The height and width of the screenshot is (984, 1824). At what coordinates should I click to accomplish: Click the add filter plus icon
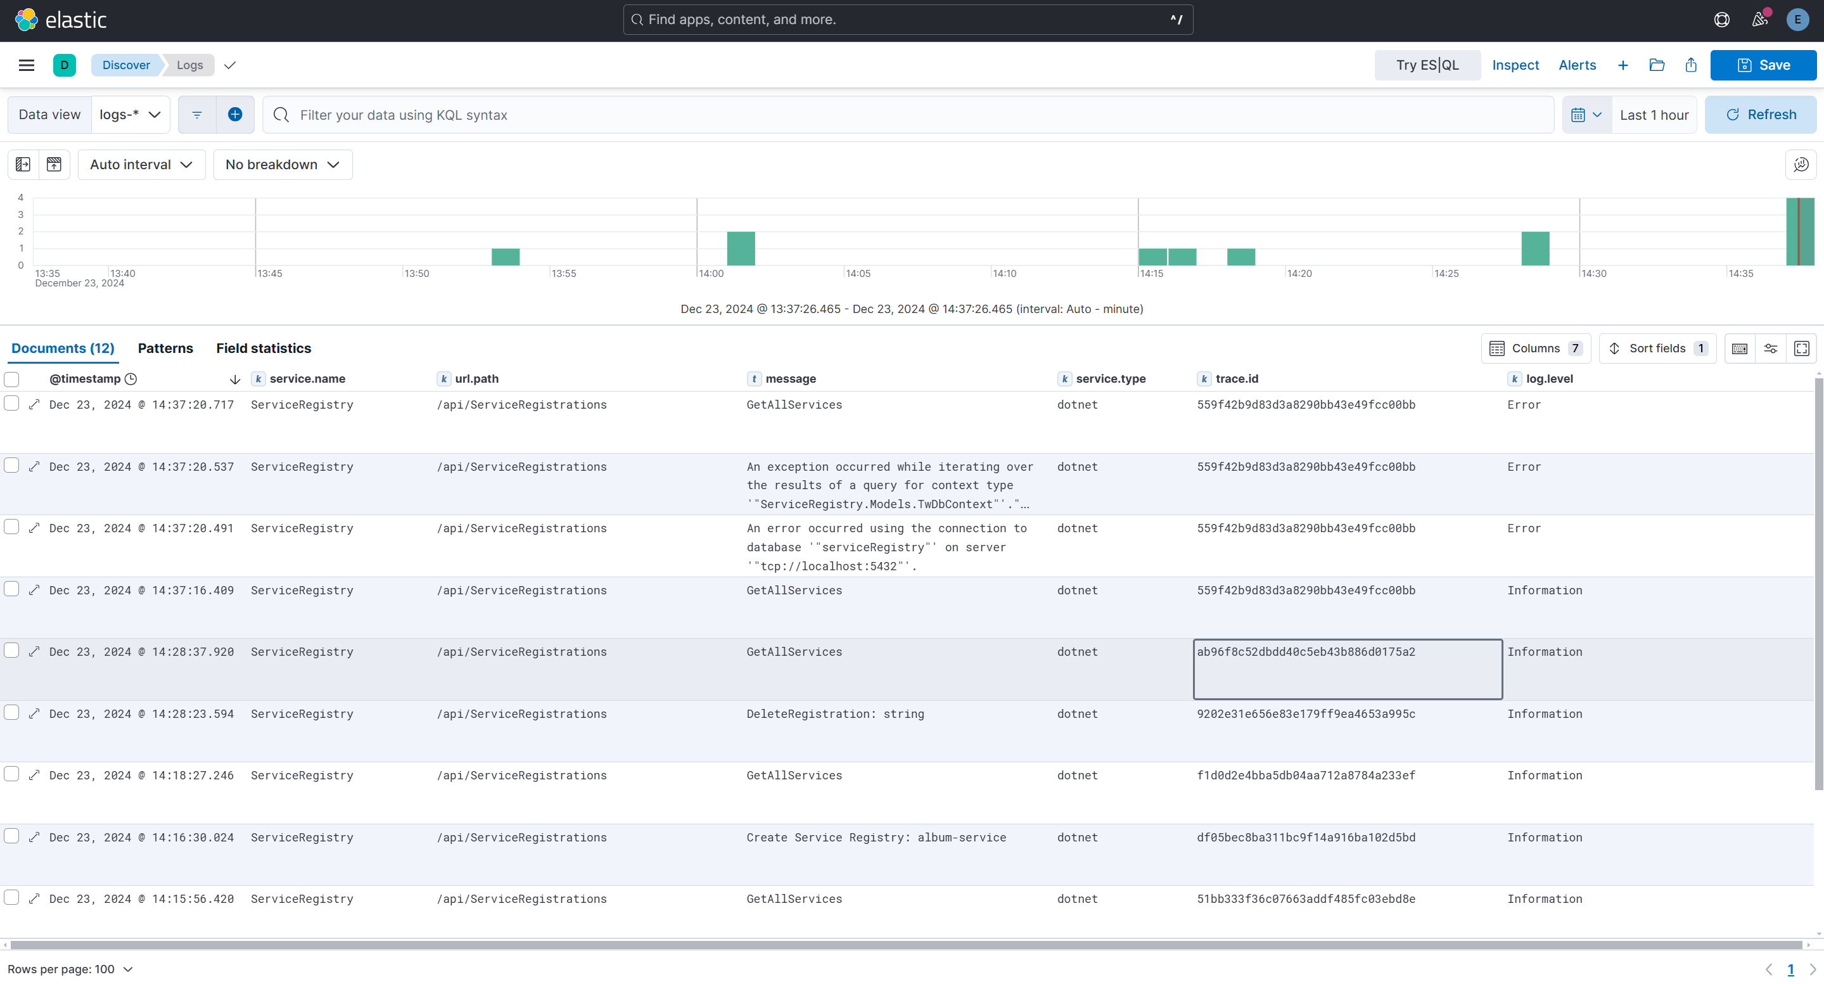235,115
